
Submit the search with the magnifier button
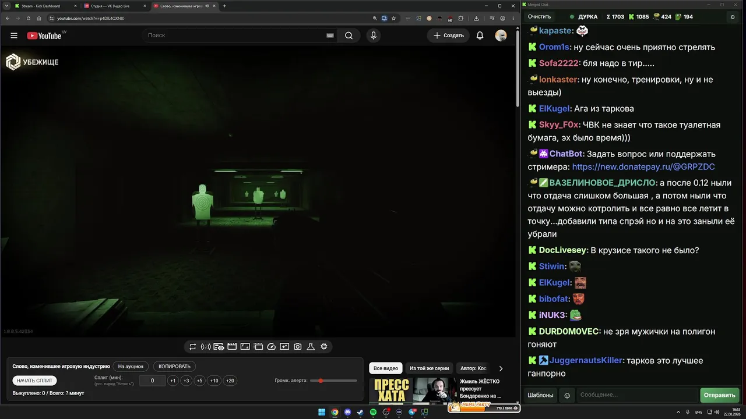coord(349,35)
